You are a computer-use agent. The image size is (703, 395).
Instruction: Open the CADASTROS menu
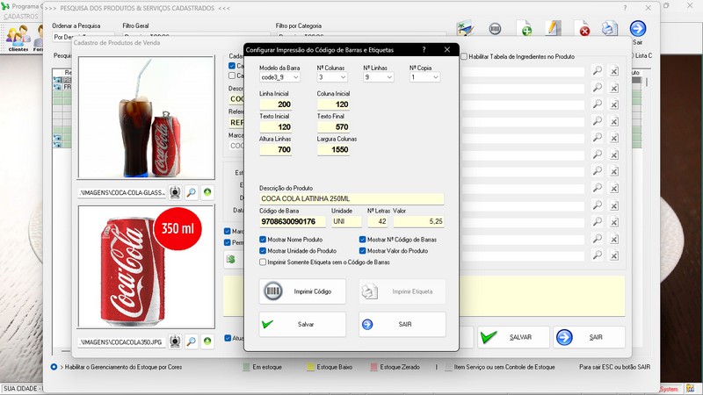pyautogui.click(x=20, y=16)
